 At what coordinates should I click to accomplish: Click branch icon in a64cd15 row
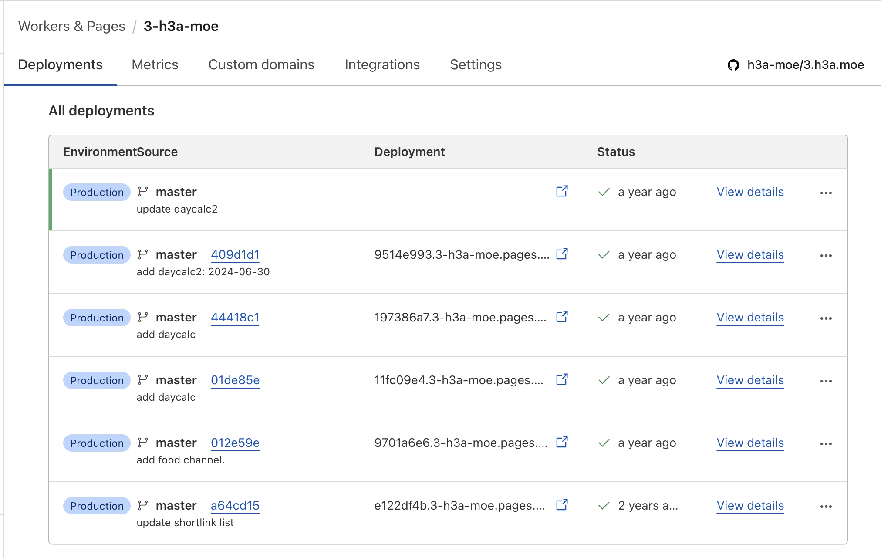pos(143,505)
